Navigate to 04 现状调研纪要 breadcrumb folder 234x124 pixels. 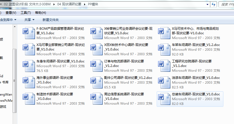click(x=69, y=4)
